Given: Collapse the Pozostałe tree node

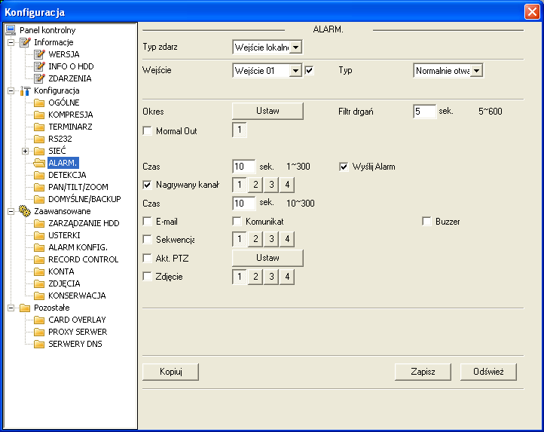Looking at the screenshot, I should point(11,308).
